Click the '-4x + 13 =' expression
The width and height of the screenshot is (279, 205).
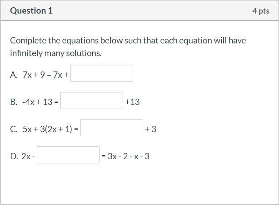(40, 102)
